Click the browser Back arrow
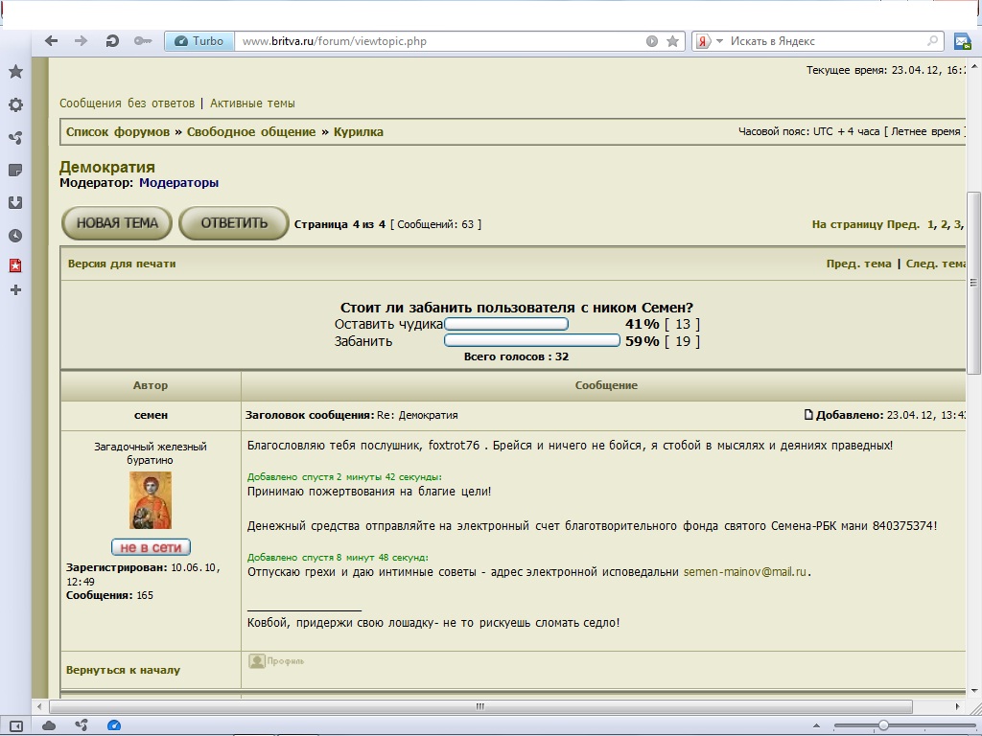 pyautogui.click(x=52, y=41)
